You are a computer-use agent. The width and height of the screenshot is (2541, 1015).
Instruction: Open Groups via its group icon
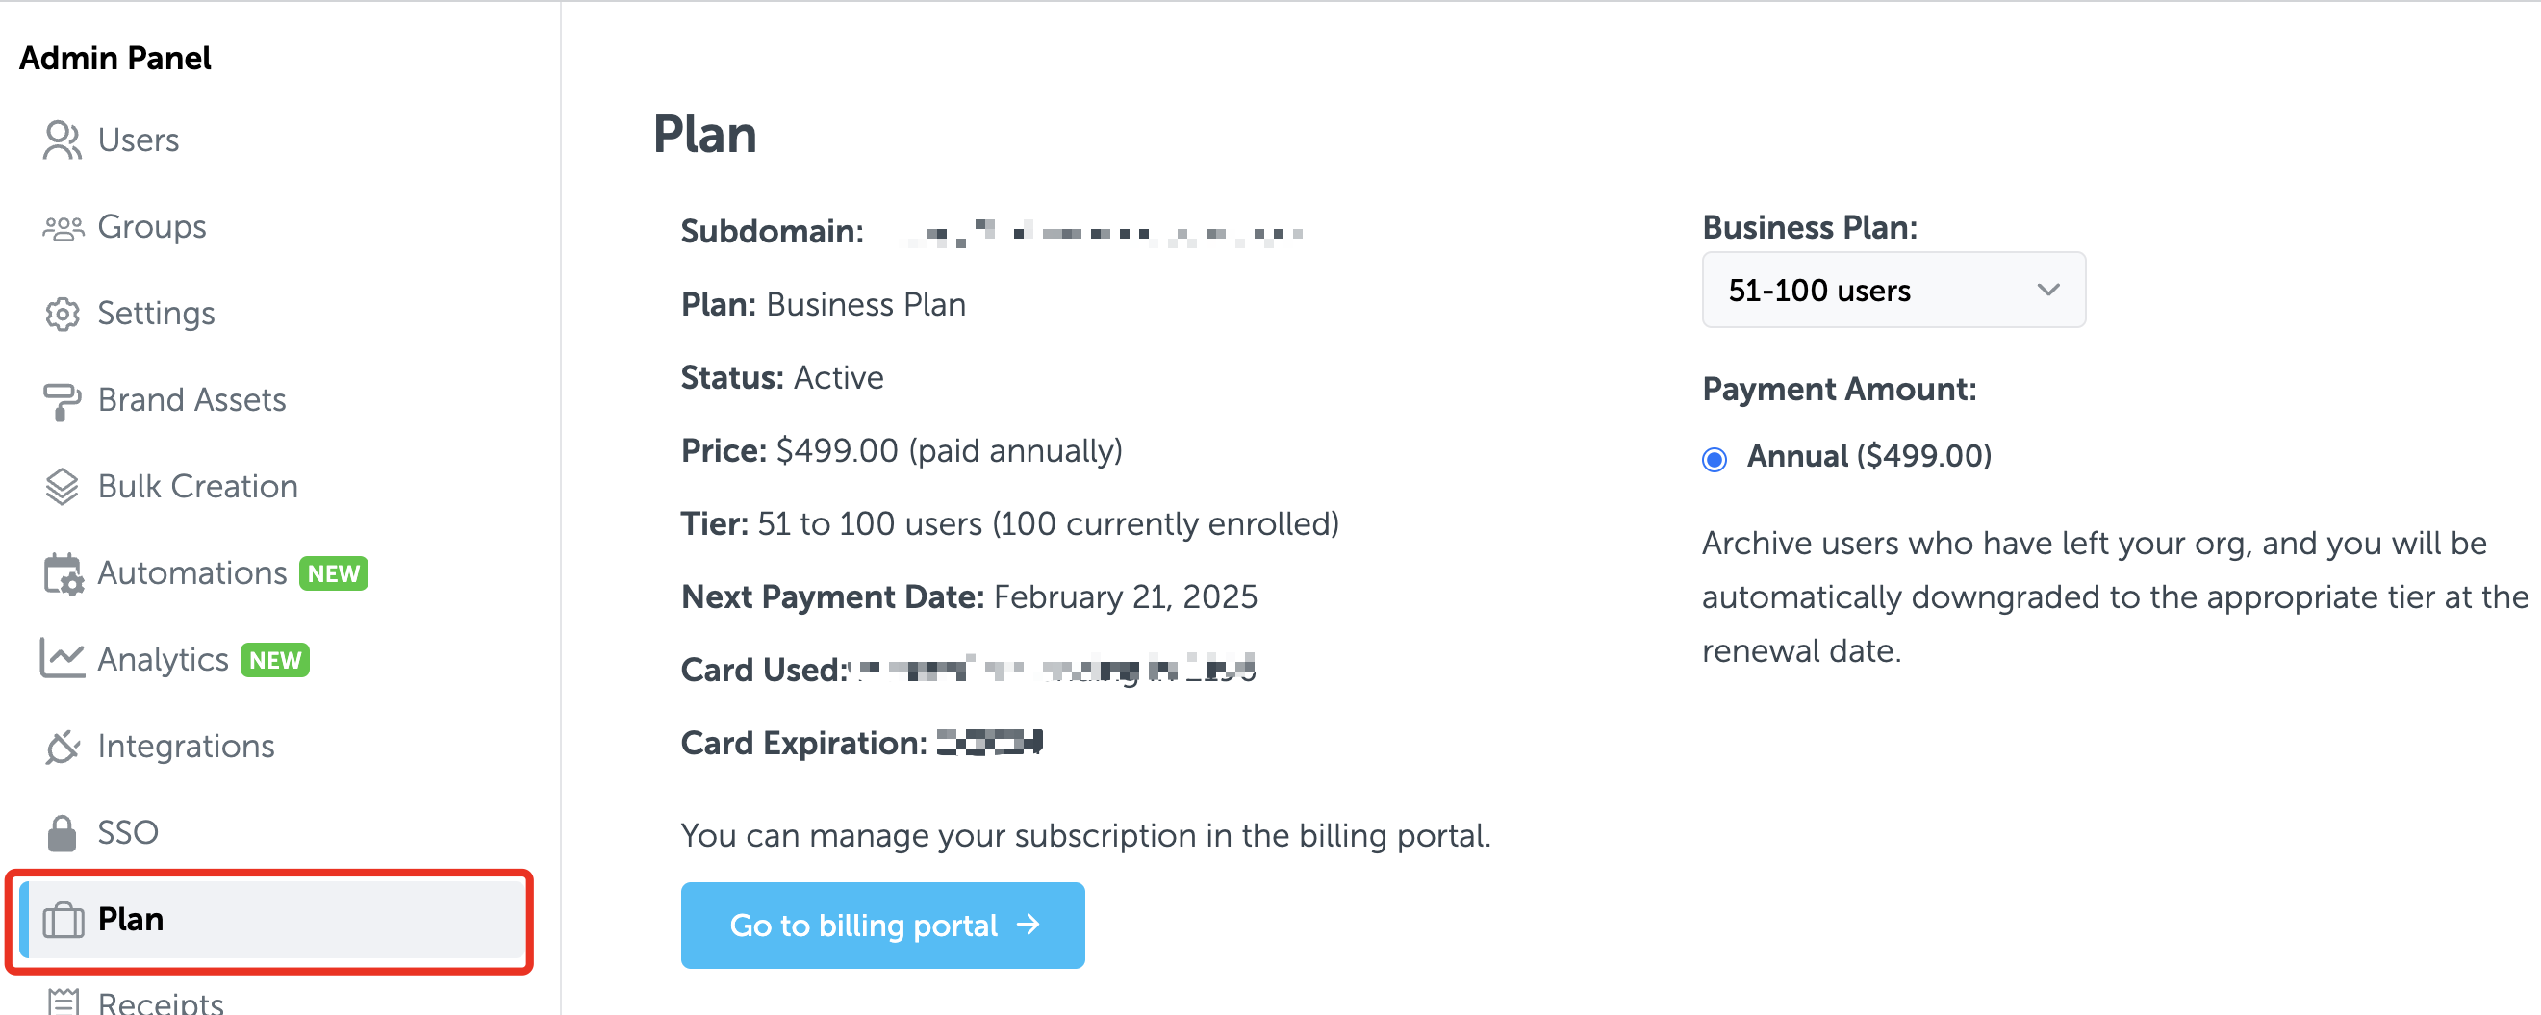pyautogui.click(x=64, y=228)
